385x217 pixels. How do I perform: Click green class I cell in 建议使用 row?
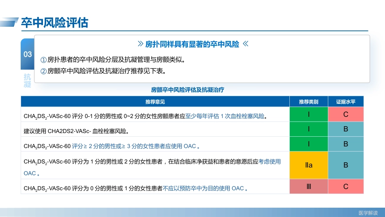coord(309,129)
